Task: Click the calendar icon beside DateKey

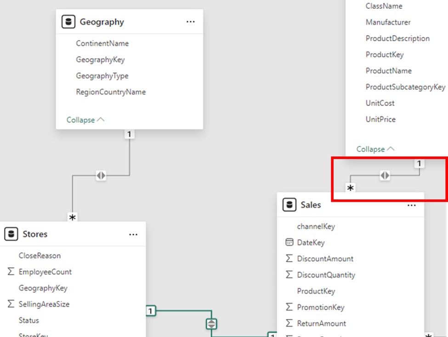Action: point(289,242)
